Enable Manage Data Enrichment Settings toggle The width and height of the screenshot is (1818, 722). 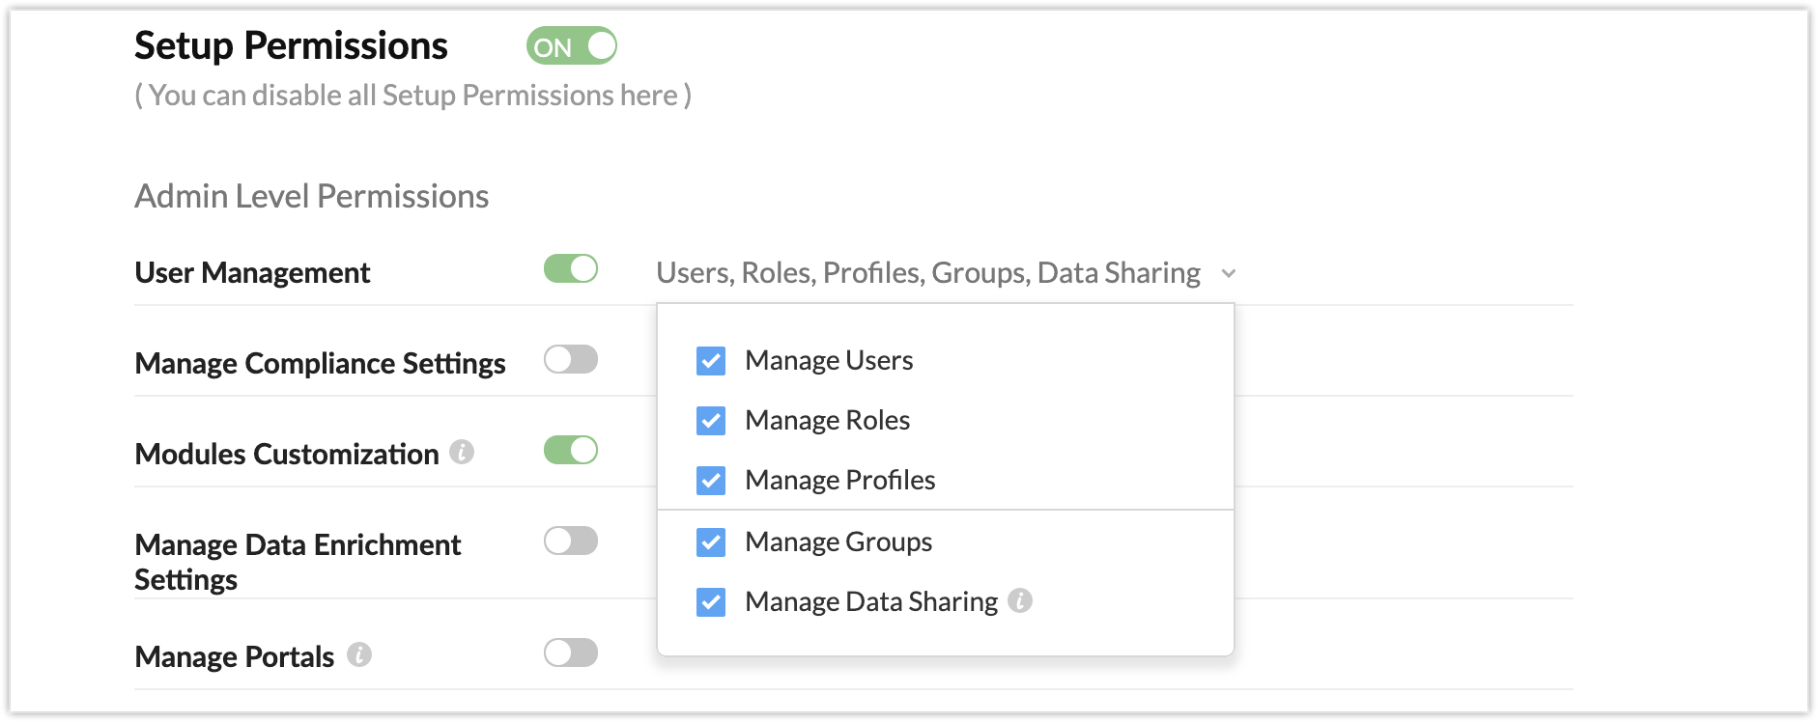[x=571, y=541]
